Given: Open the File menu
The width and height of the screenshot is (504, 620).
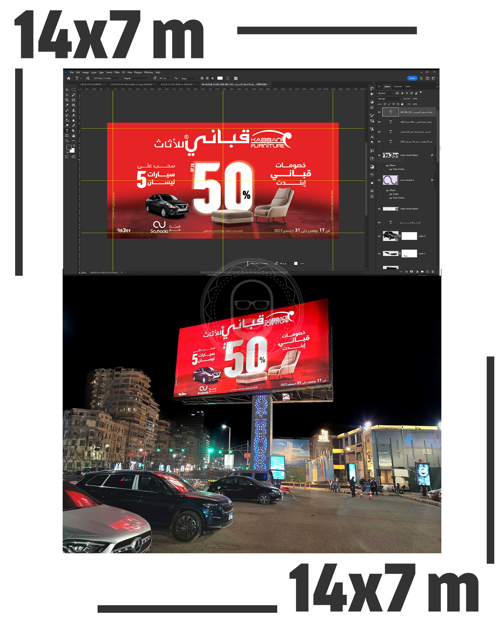Looking at the screenshot, I should [72, 72].
